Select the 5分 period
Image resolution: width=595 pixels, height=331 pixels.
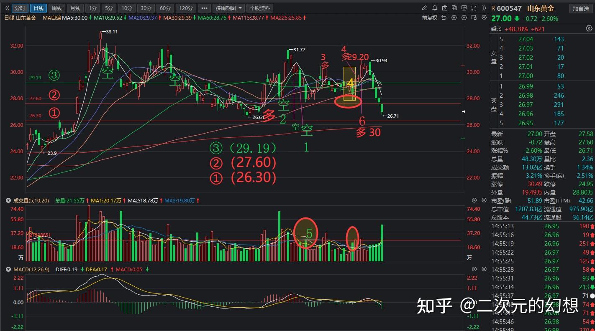[109, 8]
